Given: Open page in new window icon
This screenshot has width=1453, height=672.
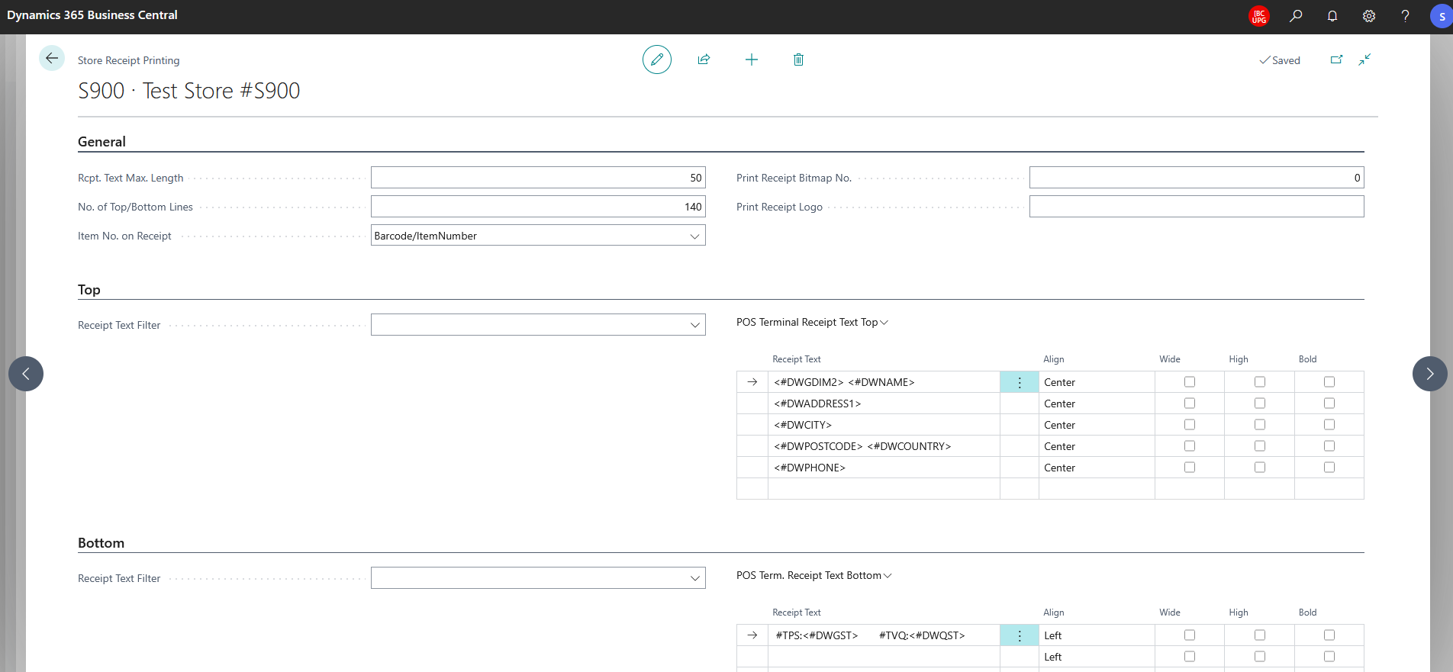Looking at the screenshot, I should pyautogui.click(x=1336, y=59).
